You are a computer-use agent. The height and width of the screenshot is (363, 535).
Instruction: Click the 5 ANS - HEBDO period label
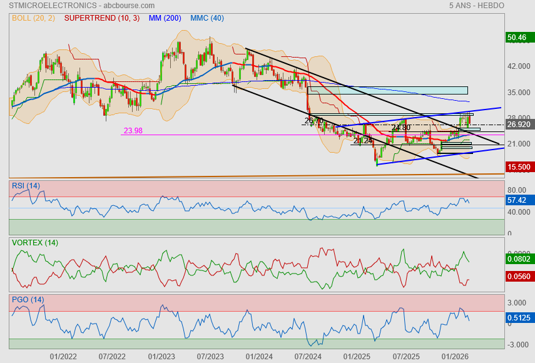476,5
